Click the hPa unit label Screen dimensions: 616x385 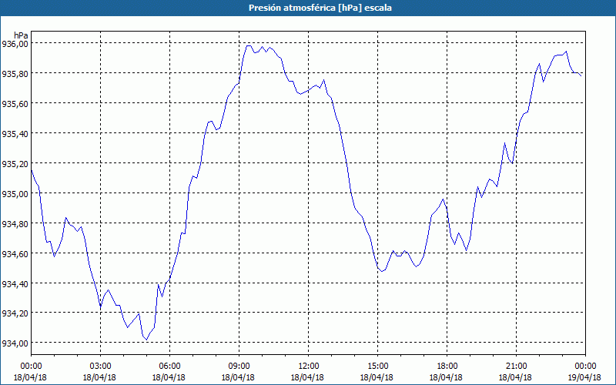point(21,35)
